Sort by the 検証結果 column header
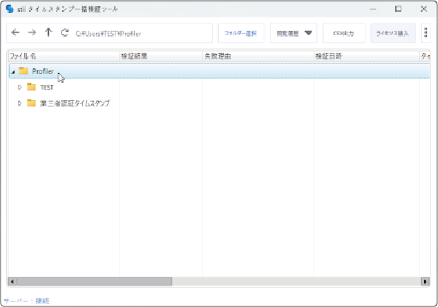438x307 pixels. pos(160,56)
